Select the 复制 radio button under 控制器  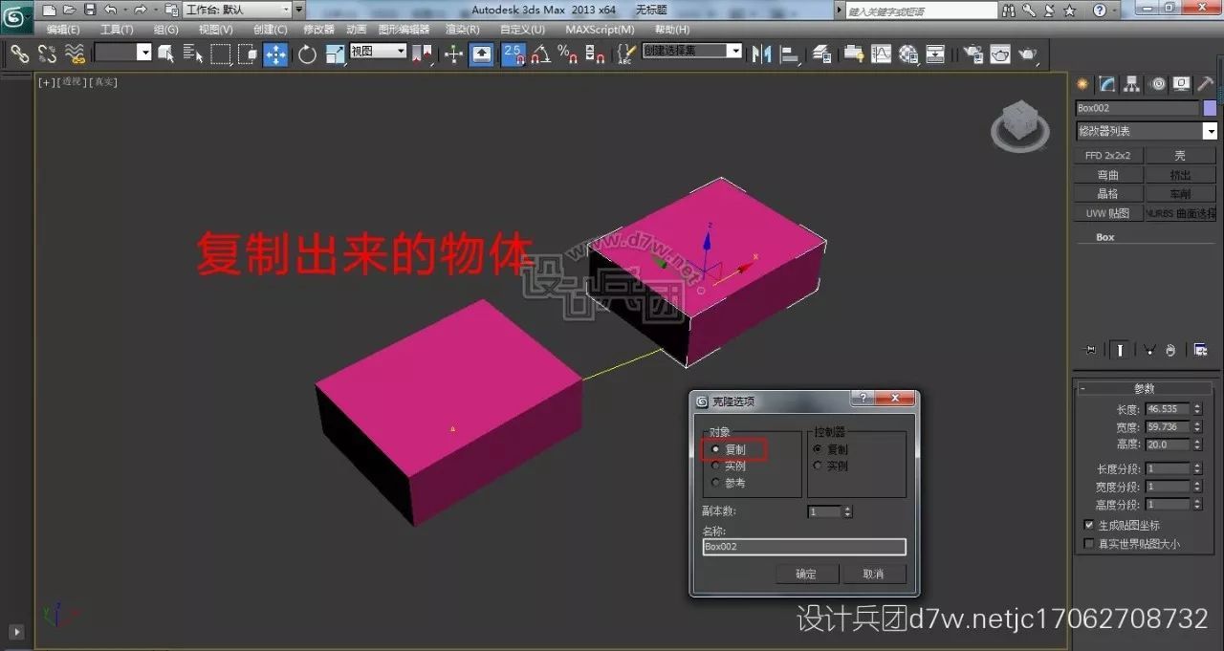817,448
